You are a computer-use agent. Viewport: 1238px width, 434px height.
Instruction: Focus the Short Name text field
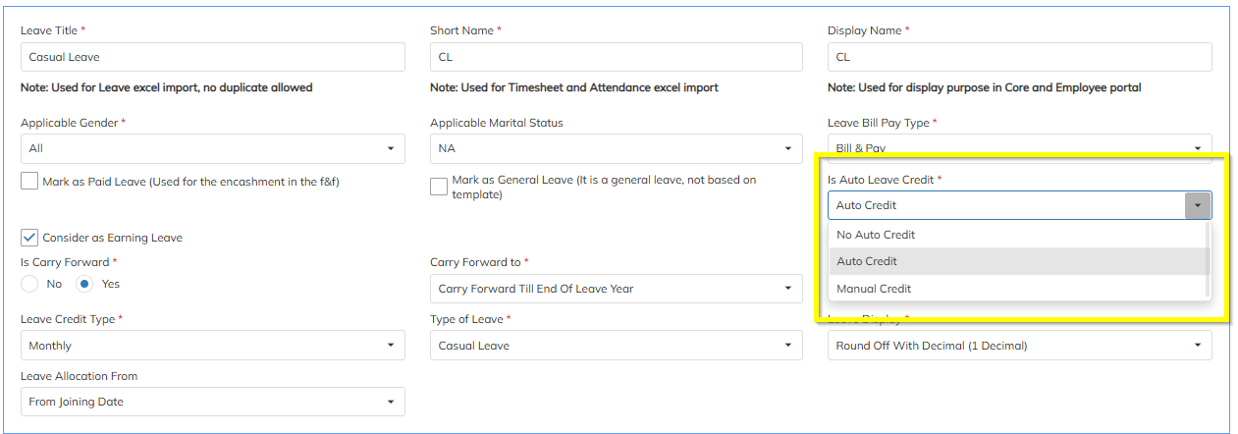click(x=616, y=57)
